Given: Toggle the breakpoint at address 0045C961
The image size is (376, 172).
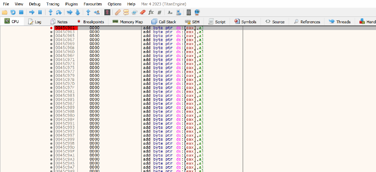Looking at the screenshot, I should [51, 28].
